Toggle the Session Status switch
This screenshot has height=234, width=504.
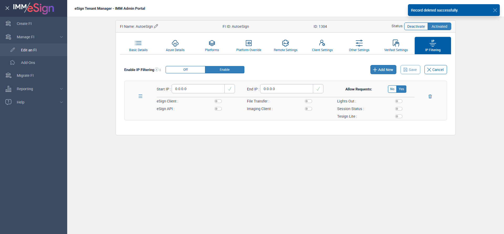click(x=399, y=109)
